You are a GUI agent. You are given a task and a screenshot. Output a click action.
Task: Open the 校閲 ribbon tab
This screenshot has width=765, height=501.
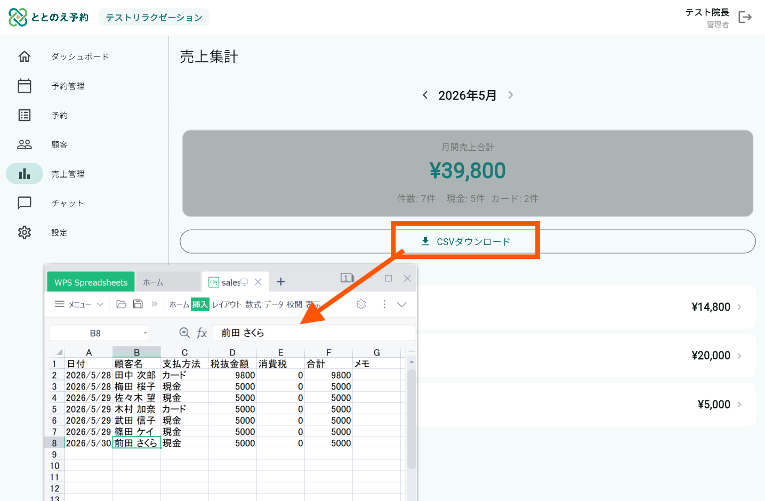point(294,304)
